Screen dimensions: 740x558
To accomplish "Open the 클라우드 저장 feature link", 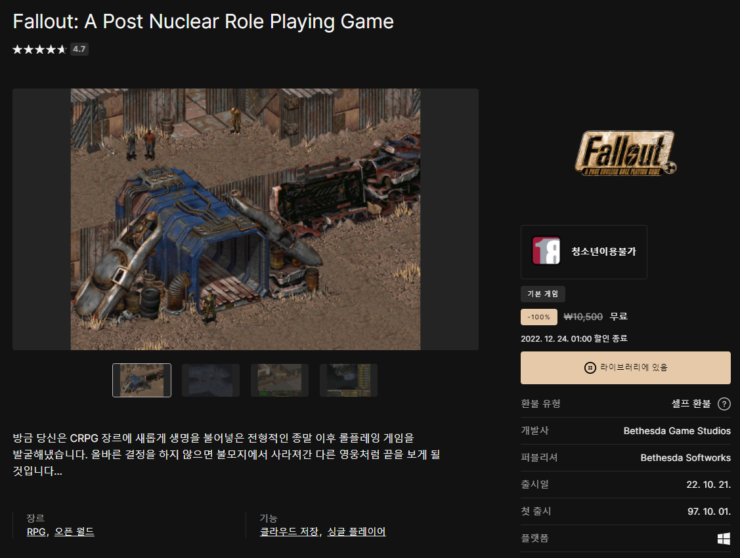I will coord(290,532).
